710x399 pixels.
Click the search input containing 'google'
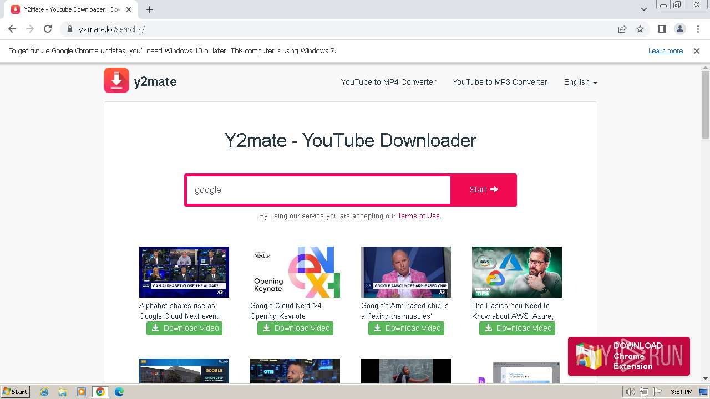tap(318, 190)
